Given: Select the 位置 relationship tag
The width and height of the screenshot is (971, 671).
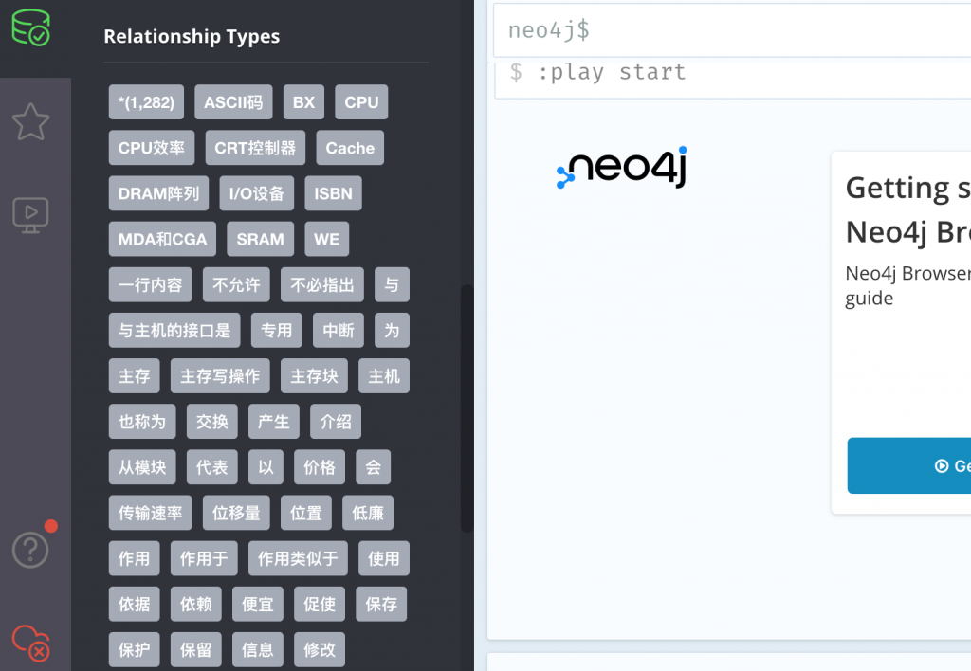Looking at the screenshot, I should click(x=306, y=513).
